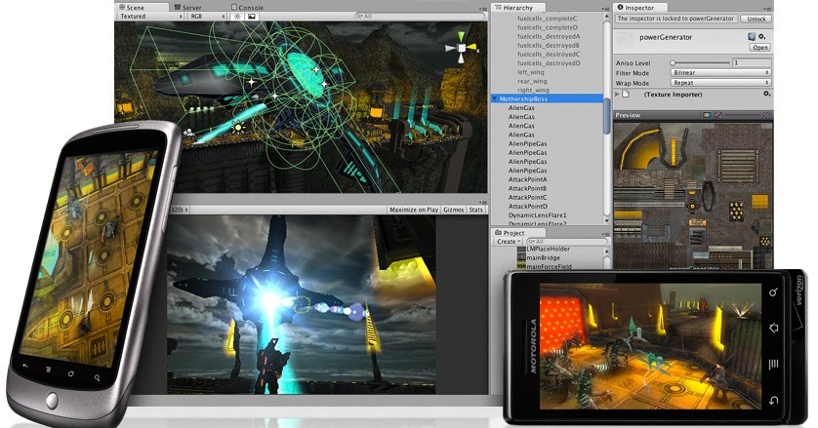This screenshot has width=818, height=428.
Task: Select fuelcells_completeC in Hierarchy
Action: (548, 19)
